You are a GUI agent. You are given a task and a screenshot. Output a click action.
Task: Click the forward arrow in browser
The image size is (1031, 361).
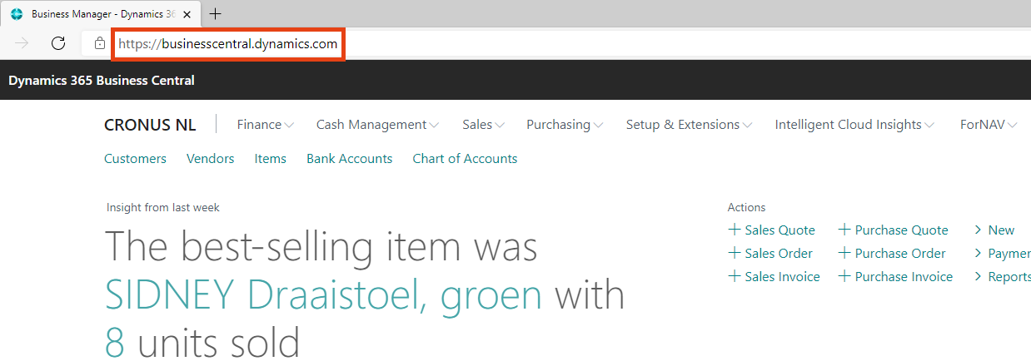[x=22, y=43]
